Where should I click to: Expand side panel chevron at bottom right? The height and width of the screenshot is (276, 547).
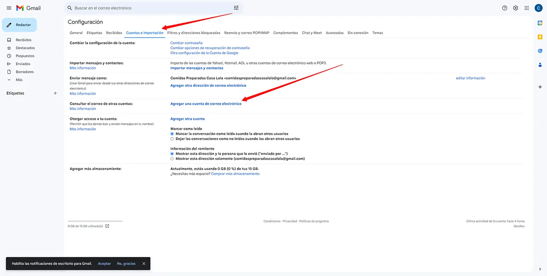[x=540, y=269]
